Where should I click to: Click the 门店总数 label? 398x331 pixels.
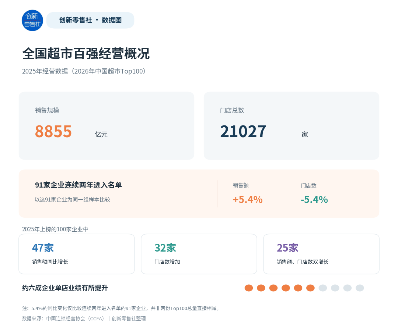[232, 110]
